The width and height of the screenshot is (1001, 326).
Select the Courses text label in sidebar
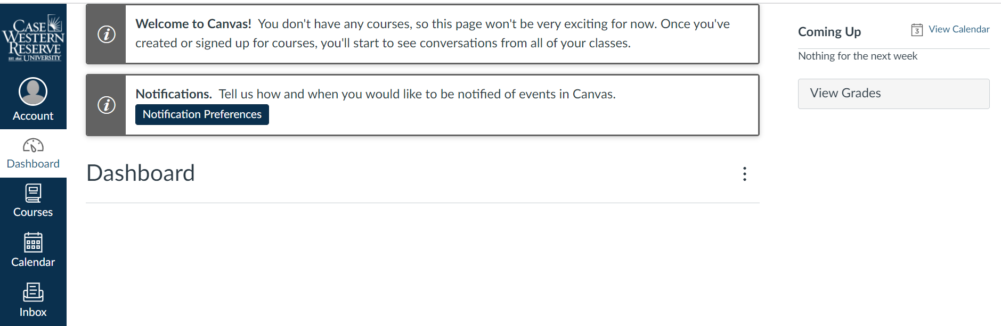tap(33, 212)
